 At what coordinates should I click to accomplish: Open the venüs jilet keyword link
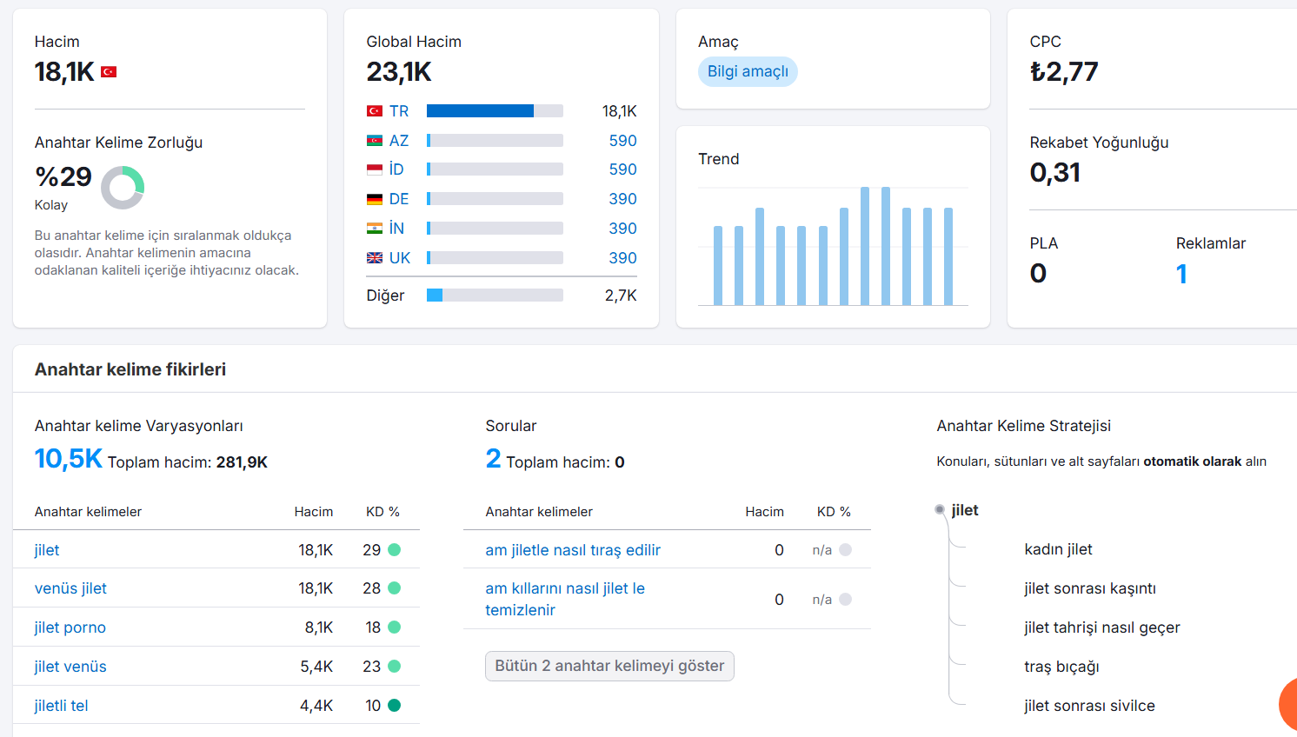(x=70, y=588)
